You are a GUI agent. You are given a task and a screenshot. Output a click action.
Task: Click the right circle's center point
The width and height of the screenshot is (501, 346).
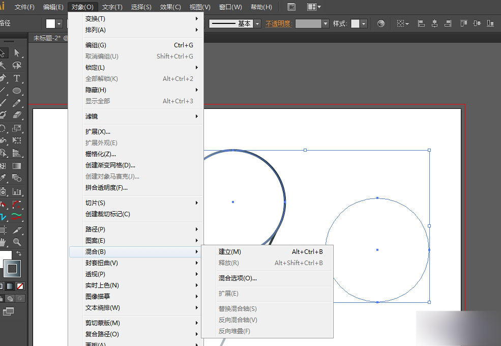(377, 250)
